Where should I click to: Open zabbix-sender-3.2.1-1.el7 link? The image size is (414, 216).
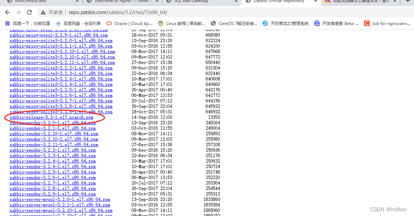click(53, 128)
